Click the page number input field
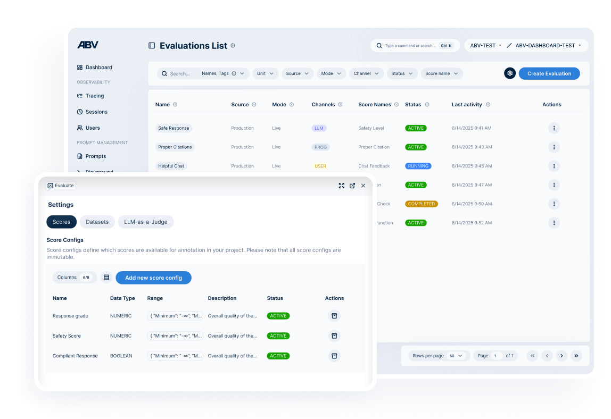This screenshot has height=419, width=611. coord(497,355)
